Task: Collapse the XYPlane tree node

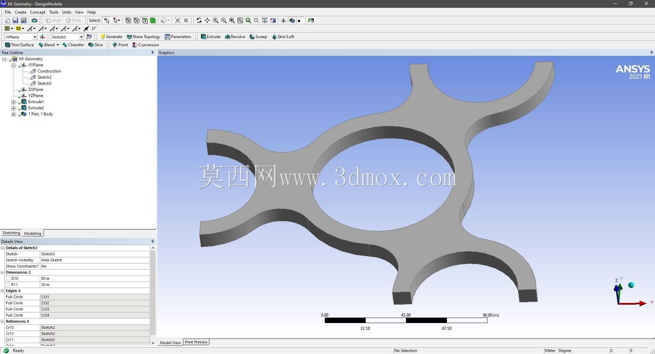Action: [x=13, y=65]
